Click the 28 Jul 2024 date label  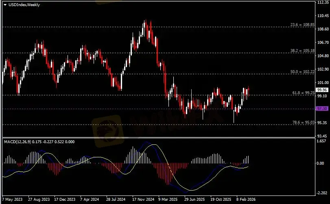(116, 200)
